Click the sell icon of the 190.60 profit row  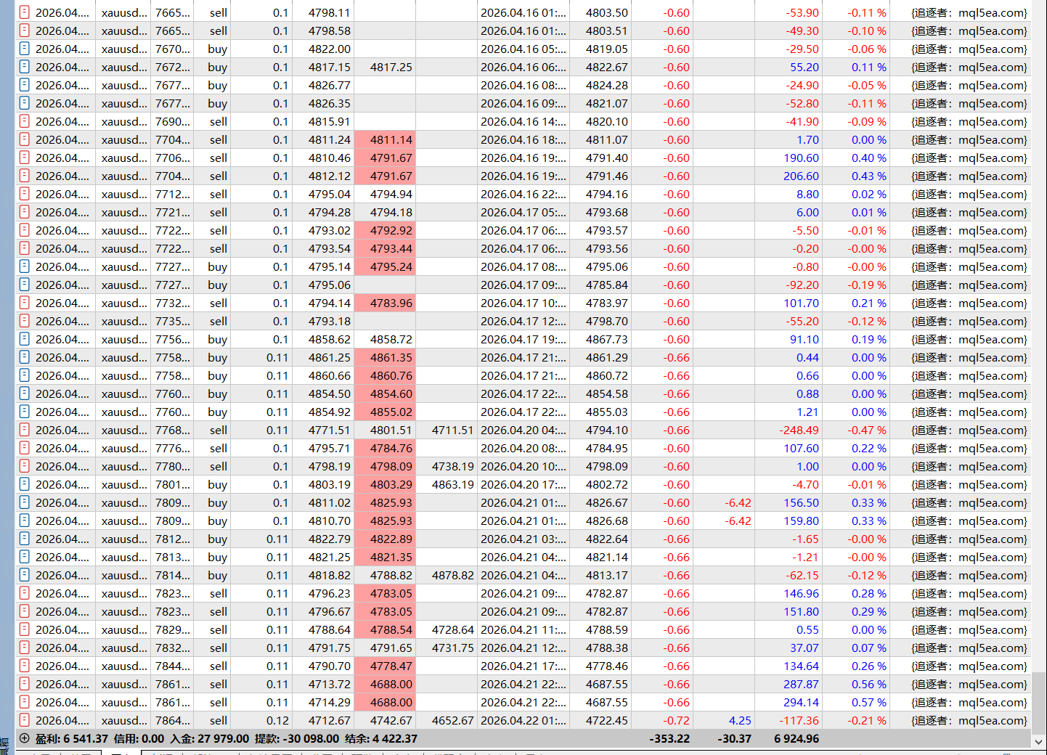24,158
